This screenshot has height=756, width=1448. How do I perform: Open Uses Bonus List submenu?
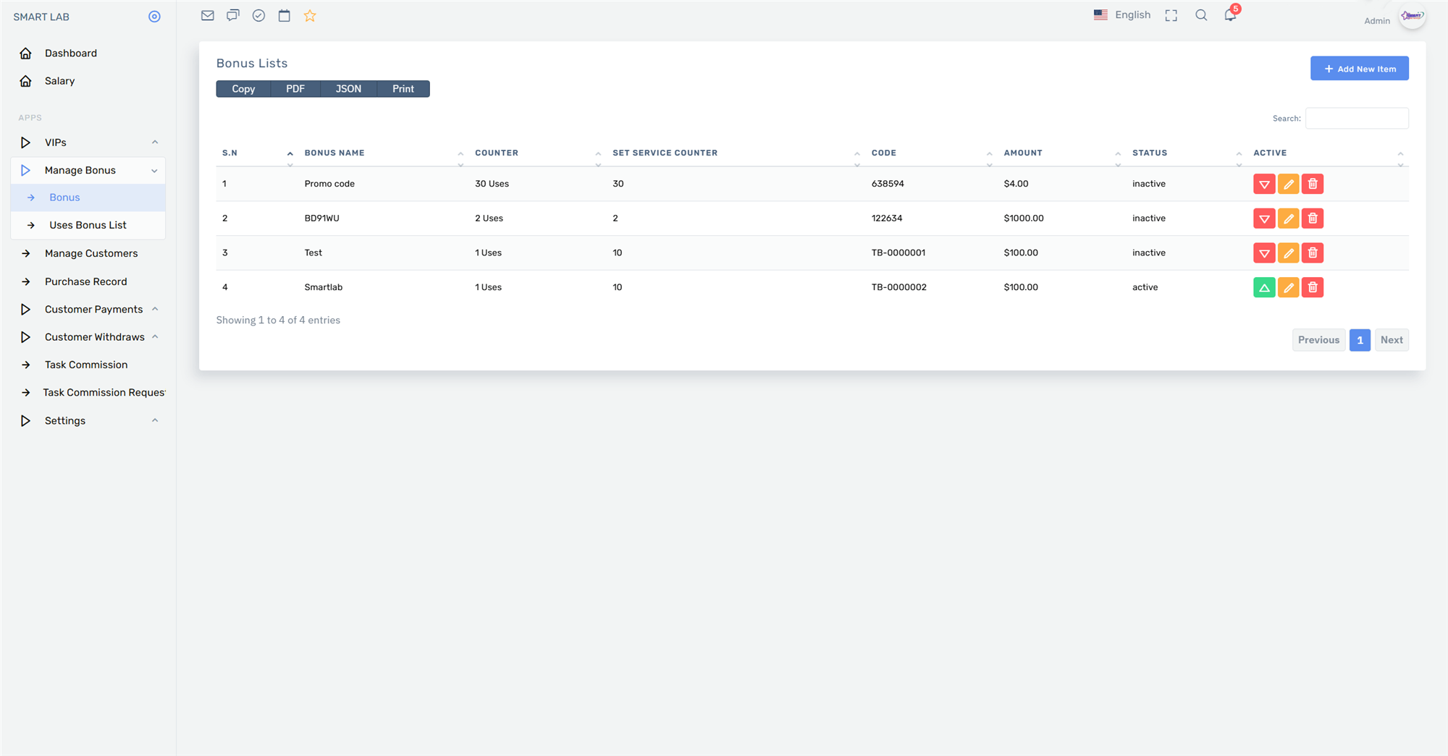[88, 225]
